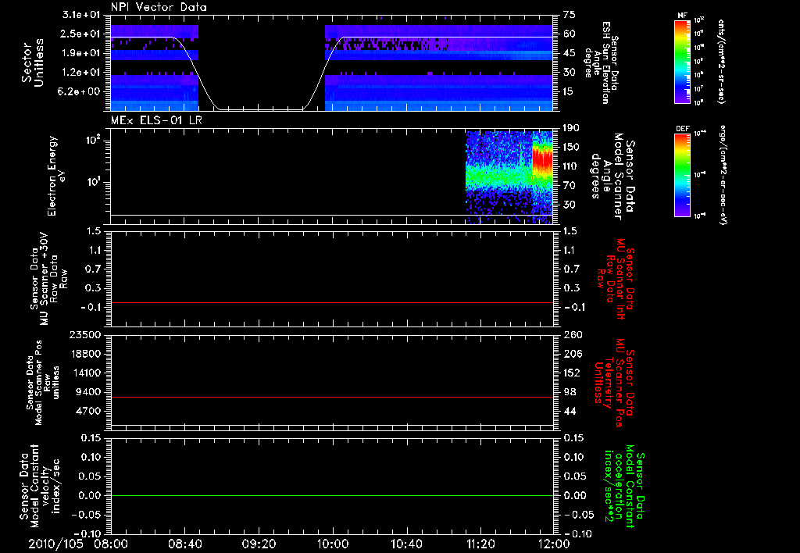The image size is (800, 553).
Task: Click the 98 telemetry position tick label
Action: pos(570,392)
